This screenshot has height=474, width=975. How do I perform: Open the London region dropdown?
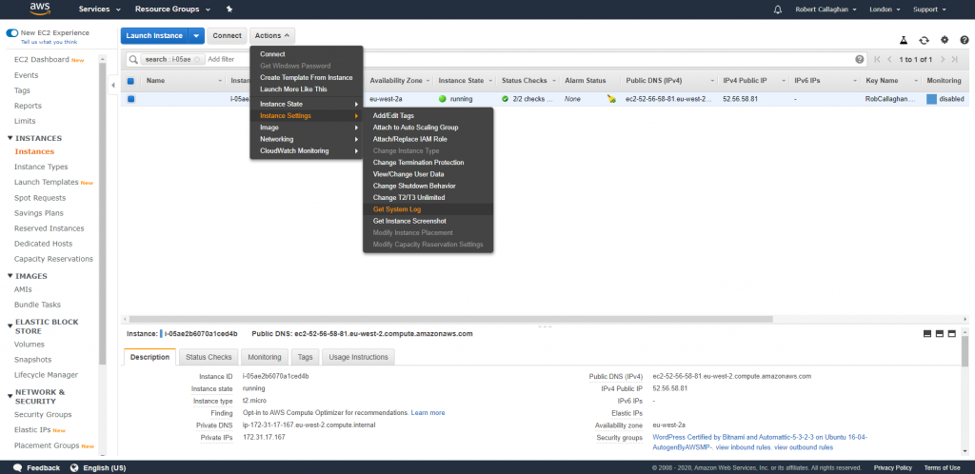click(885, 10)
